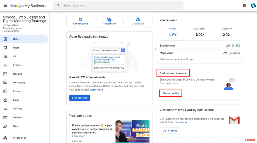The image size is (257, 143).
Task: Open Learn more link in latest post
Action: click(x=78, y=136)
